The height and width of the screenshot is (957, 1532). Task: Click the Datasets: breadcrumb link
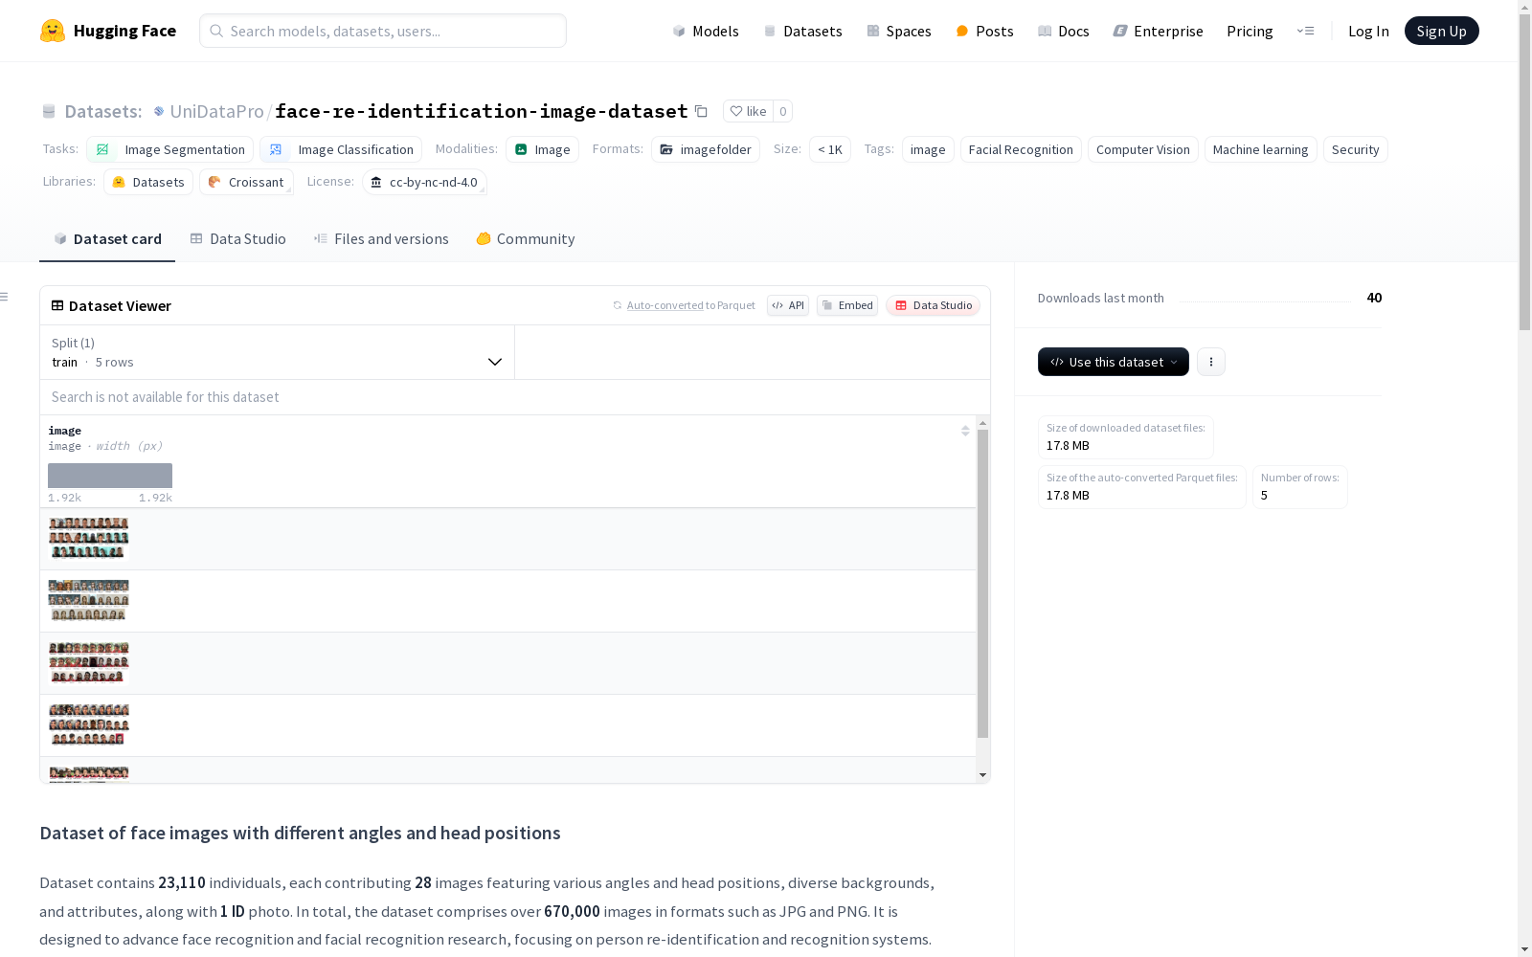[103, 111]
